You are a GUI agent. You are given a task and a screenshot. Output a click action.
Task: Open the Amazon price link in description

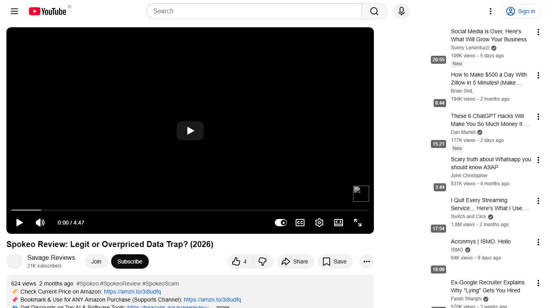[132, 292]
